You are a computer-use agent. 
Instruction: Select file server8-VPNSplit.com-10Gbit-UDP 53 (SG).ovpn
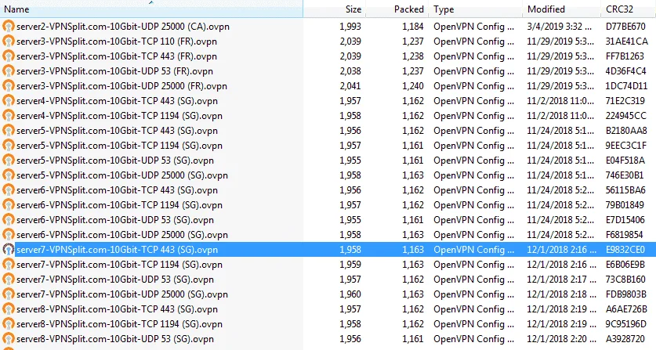click(115, 339)
